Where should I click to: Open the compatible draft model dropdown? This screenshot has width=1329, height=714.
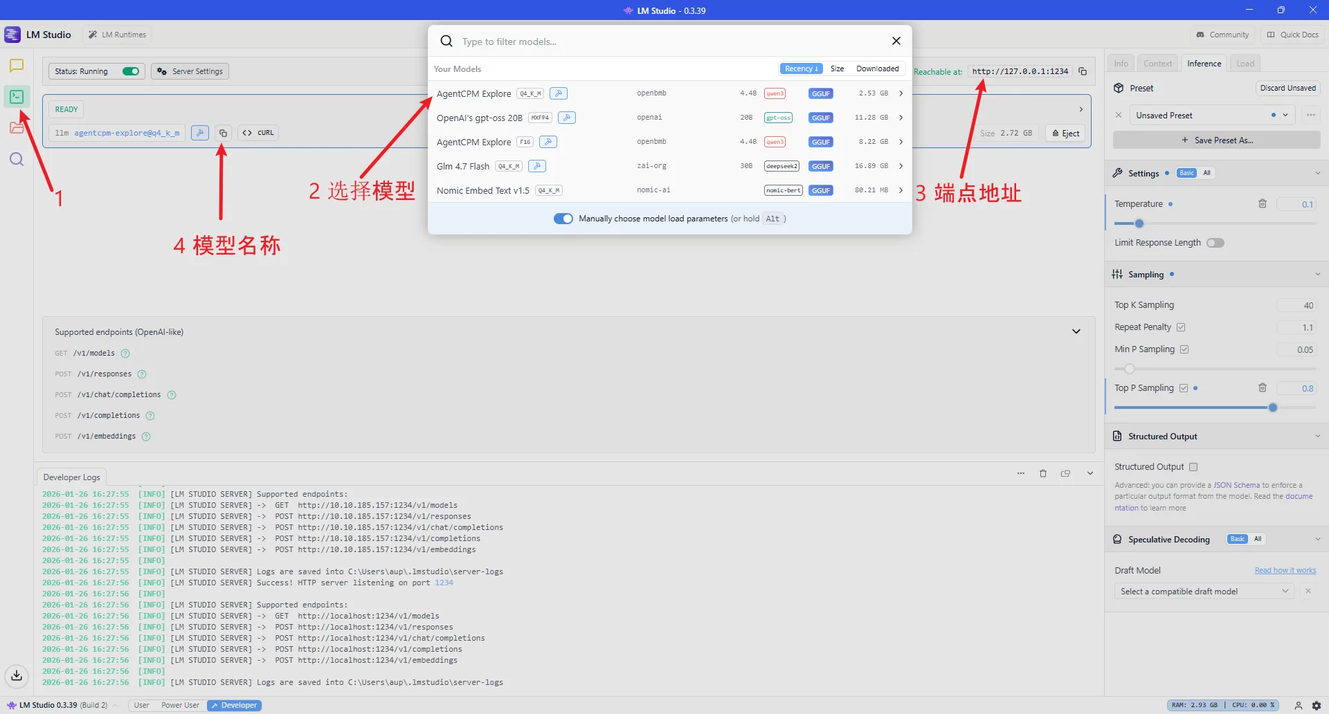tap(1204, 592)
